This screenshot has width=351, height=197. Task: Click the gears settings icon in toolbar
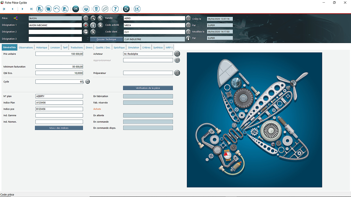coord(105,9)
